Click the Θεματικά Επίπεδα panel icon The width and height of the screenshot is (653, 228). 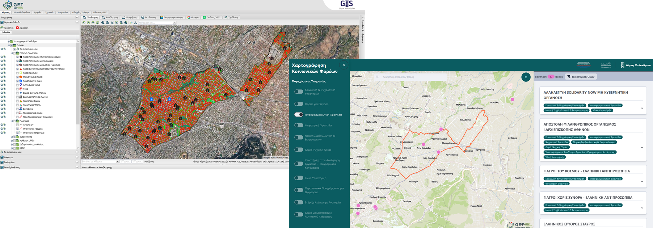(x=2, y=22)
